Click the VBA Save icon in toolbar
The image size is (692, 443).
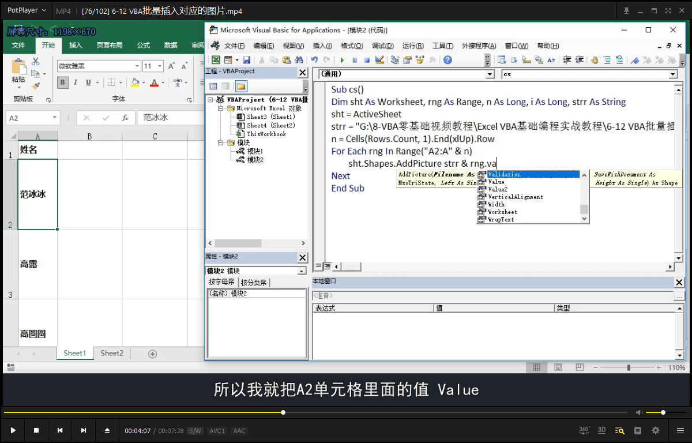[x=246, y=59]
